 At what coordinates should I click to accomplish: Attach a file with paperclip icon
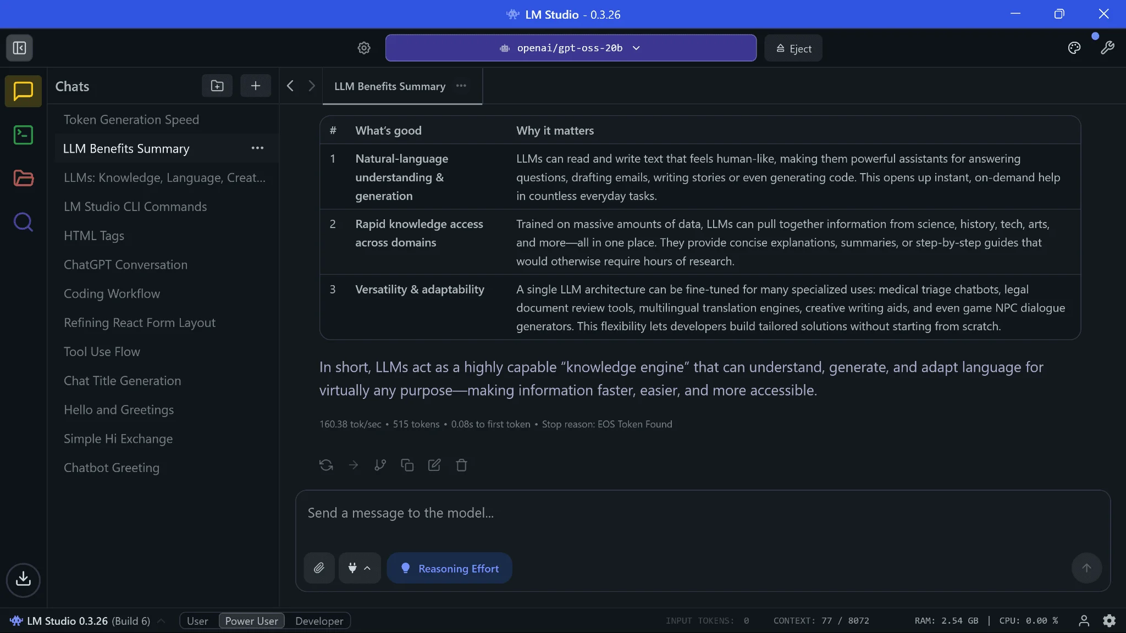[319, 568]
